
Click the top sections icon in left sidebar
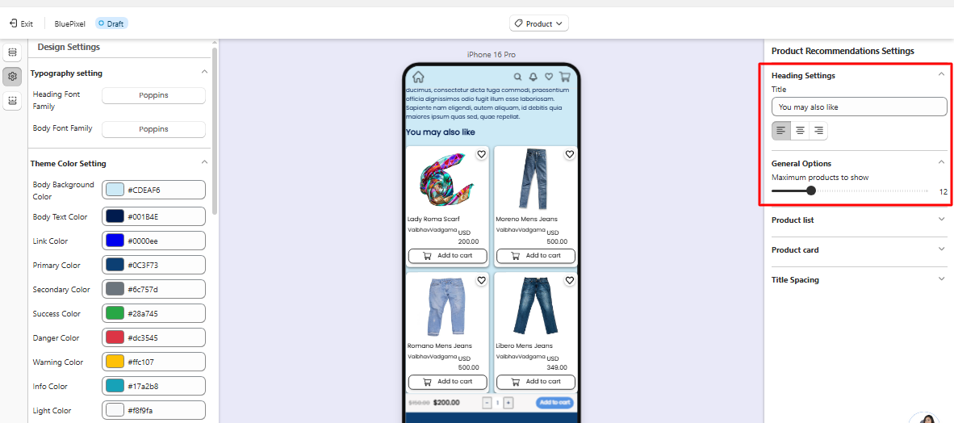(12, 52)
